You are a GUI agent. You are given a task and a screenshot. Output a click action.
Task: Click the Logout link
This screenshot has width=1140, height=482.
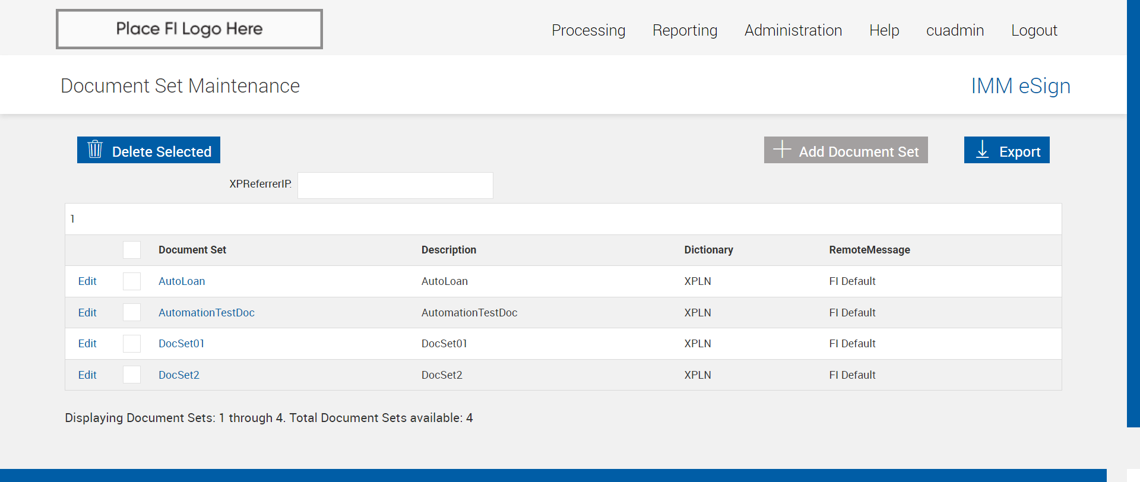1034,30
